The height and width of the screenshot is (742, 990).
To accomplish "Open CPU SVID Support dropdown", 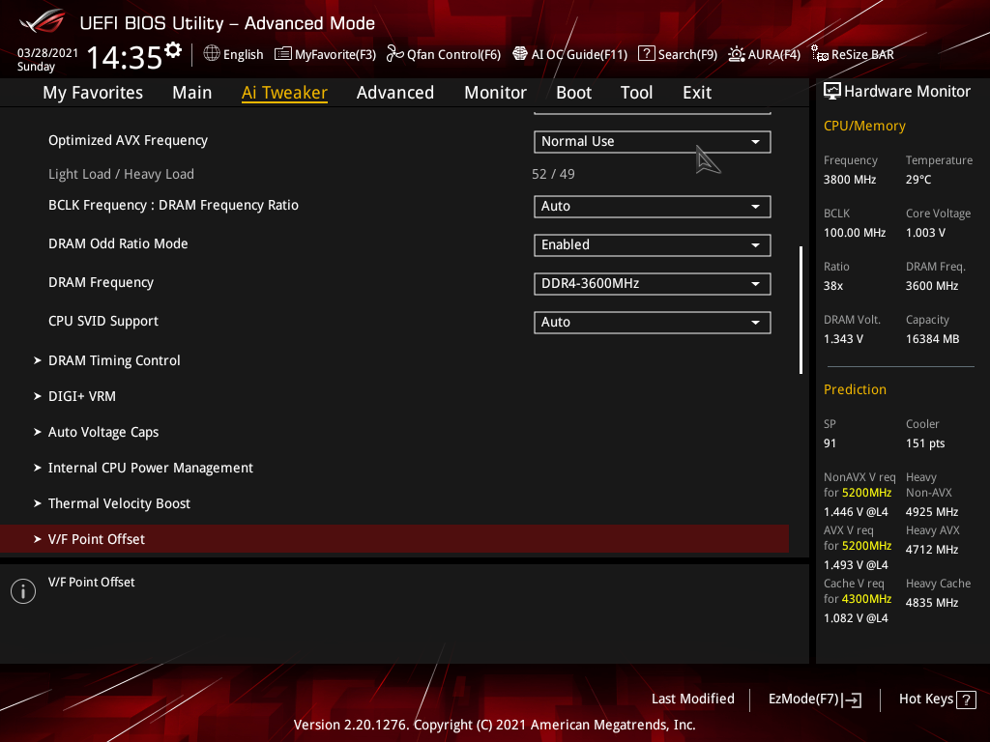I will [x=653, y=323].
